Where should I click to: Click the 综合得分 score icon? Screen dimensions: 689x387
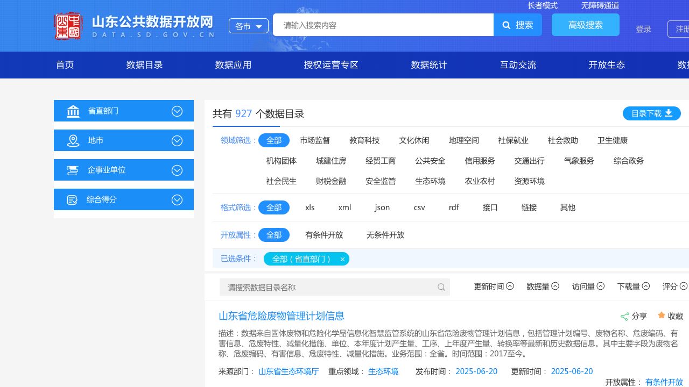point(72,200)
